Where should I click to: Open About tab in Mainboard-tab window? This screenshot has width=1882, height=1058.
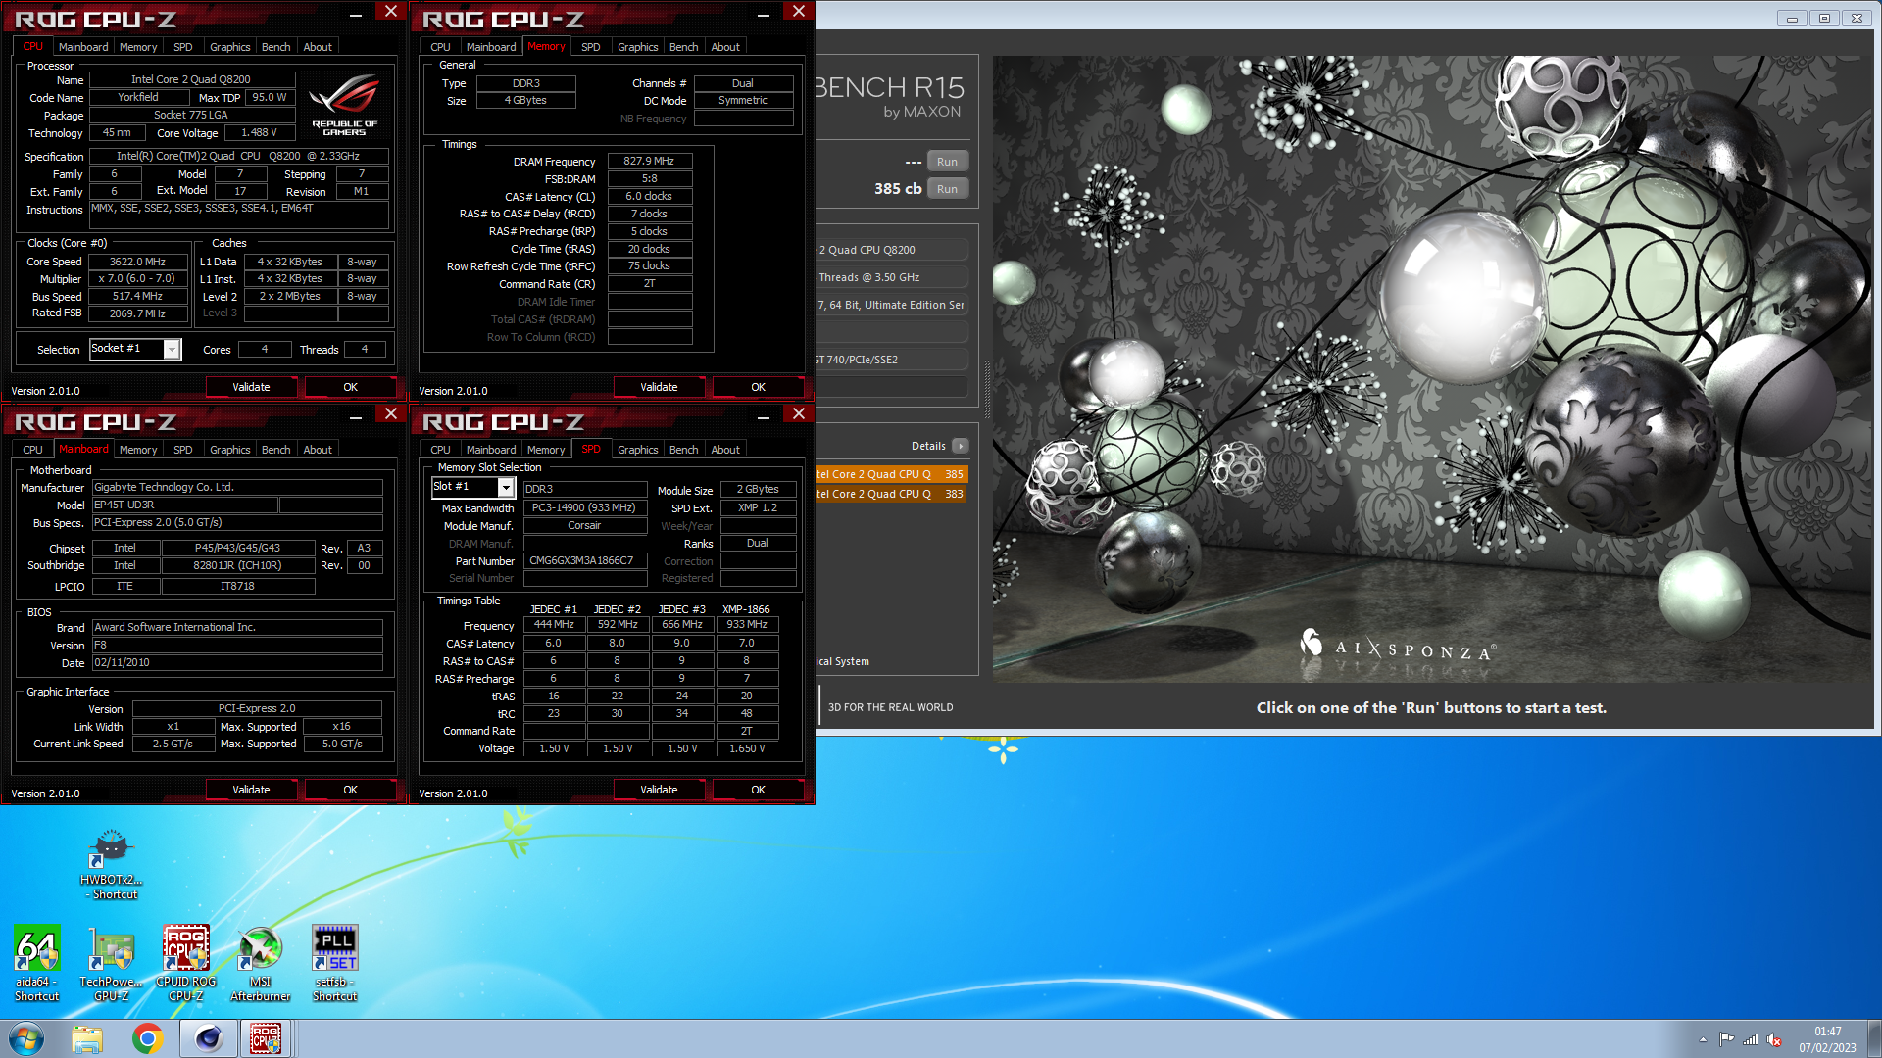[x=317, y=450]
